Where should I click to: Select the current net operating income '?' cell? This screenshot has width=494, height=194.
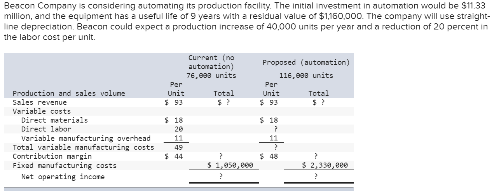coord(220,177)
